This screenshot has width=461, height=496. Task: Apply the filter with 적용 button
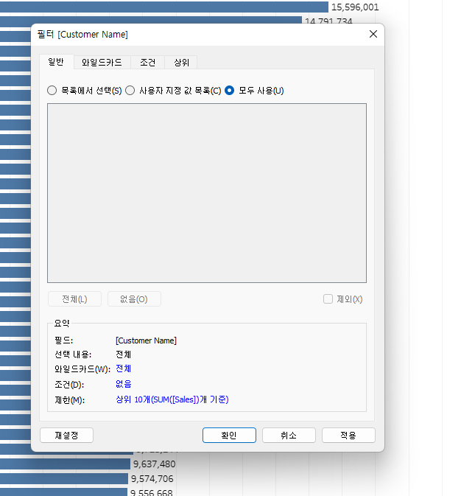pyautogui.click(x=348, y=436)
